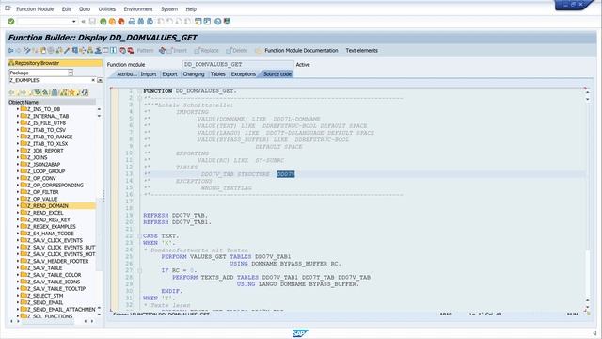This screenshot has width=602, height=339.
Task: Open the System menu
Action: 169,8
